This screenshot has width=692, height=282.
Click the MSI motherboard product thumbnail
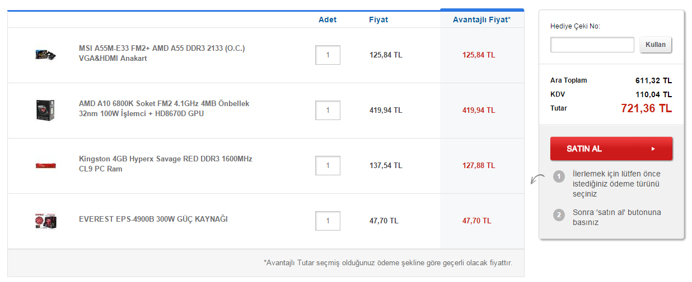[x=45, y=55]
